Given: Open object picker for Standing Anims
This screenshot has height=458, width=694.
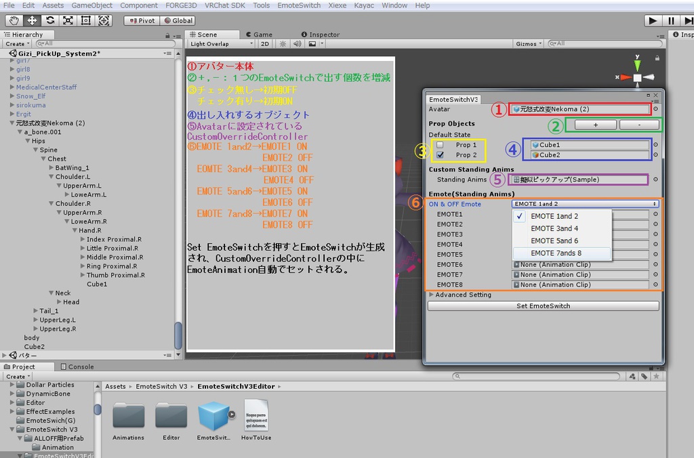Looking at the screenshot, I should click(655, 180).
